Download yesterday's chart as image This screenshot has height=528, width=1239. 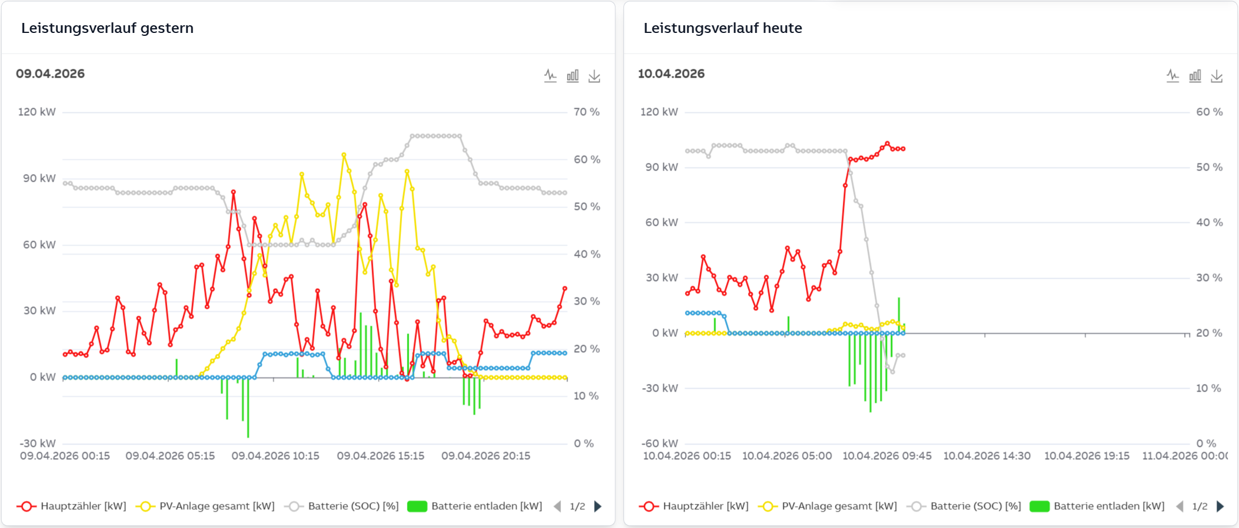[x=594, y=76]
